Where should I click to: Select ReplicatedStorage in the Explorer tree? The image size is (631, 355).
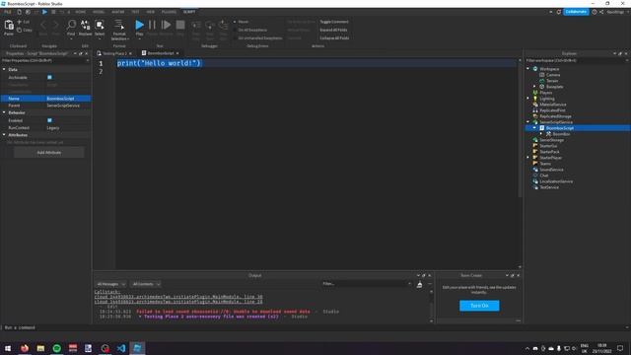click(x=555, y=116)
